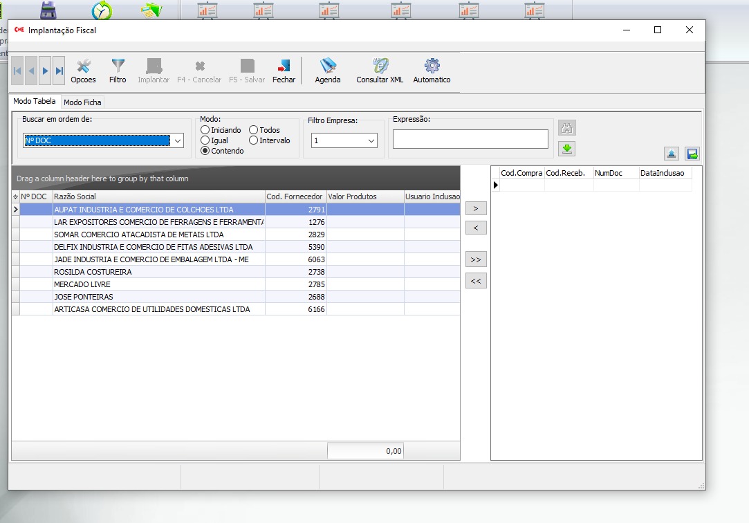Select the Intervalo radio option
Screen dimensions: 749x523
[x=254, y=140]
